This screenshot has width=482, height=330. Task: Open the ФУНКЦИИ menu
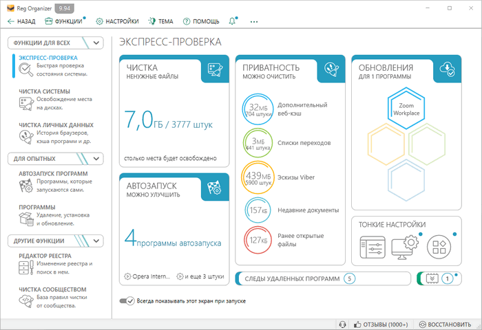(x=63, y=21)
